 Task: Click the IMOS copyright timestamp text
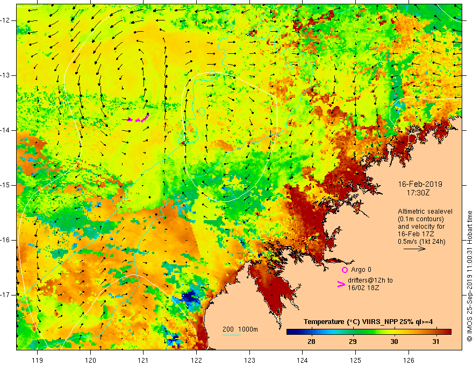[469, 276]
